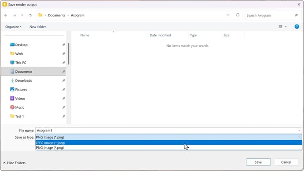Choose PNG Image (*.png) from dropdown list

[168, 148]
